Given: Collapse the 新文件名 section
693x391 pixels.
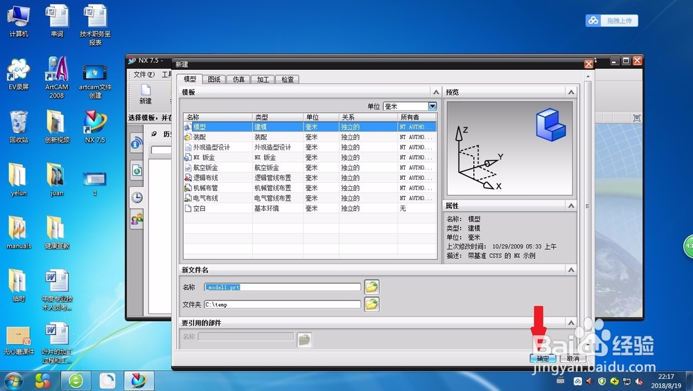Looking at the screenshot, I should click(x=571, y=270).
